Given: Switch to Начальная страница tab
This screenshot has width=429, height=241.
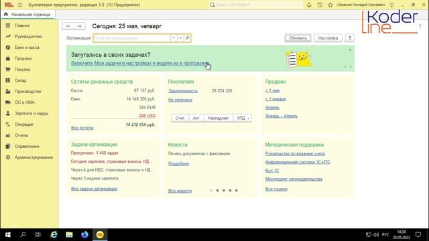Looking at the screenshot, I should (27, 15).
